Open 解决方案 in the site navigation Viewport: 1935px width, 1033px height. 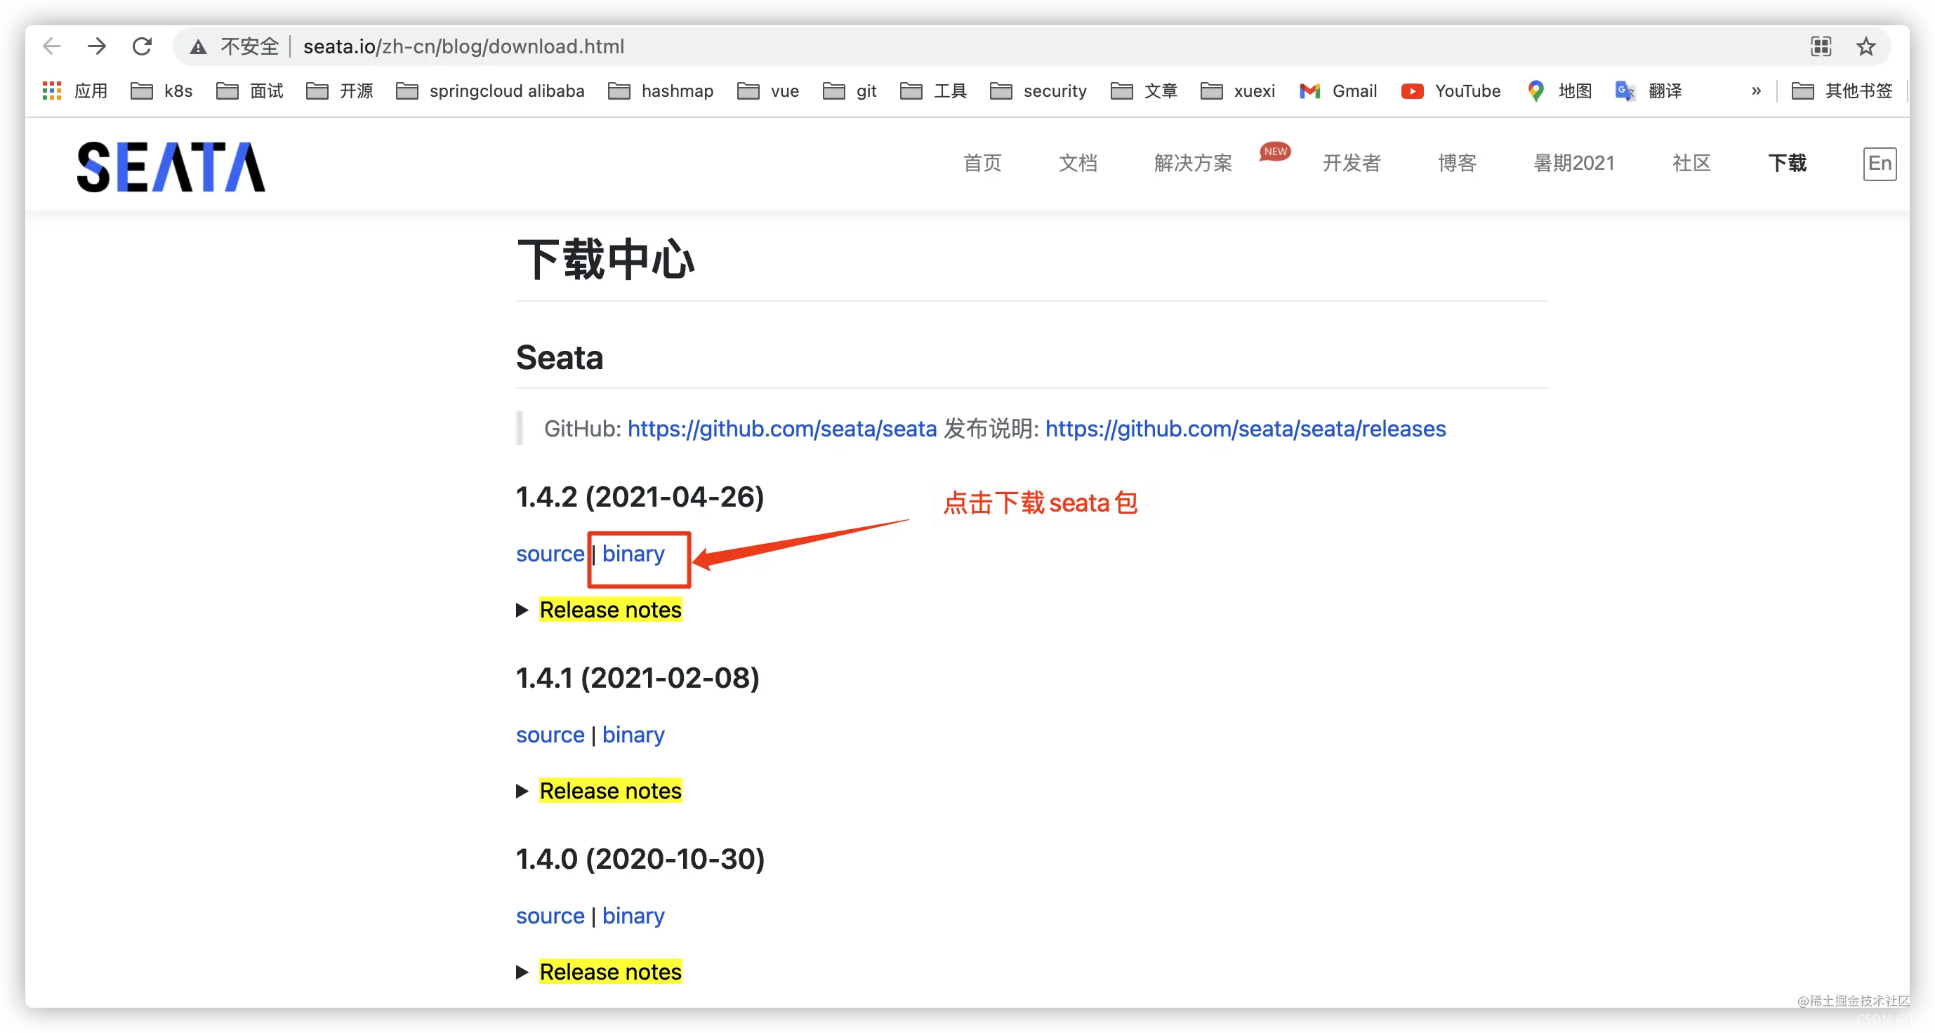1193,163
